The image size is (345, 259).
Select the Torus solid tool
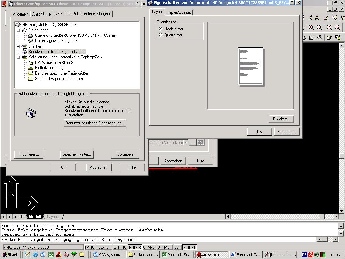320,37
